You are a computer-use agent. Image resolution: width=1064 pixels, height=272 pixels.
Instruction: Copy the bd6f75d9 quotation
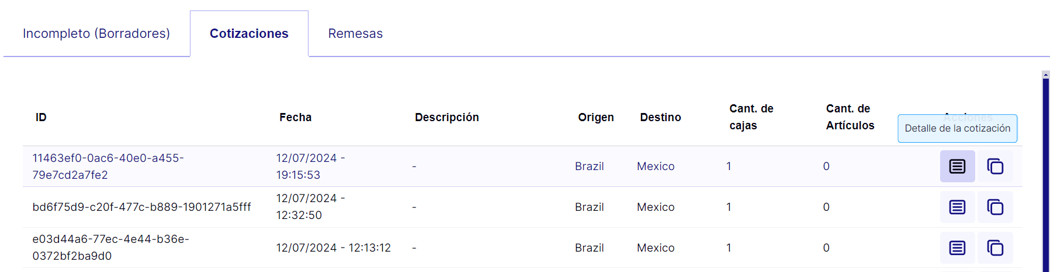coord(995,207)
